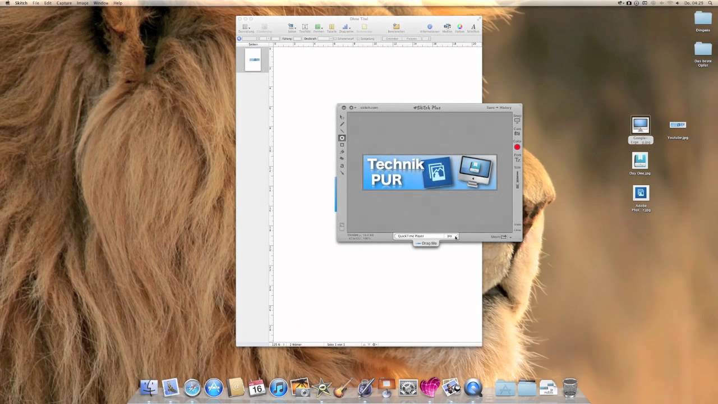Expand the Formen dropdown in Pages toolbar

pos(318,27)
